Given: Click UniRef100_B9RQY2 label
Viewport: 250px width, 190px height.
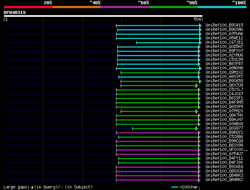Looking at the screenshot, I should [x=224, y=133].
